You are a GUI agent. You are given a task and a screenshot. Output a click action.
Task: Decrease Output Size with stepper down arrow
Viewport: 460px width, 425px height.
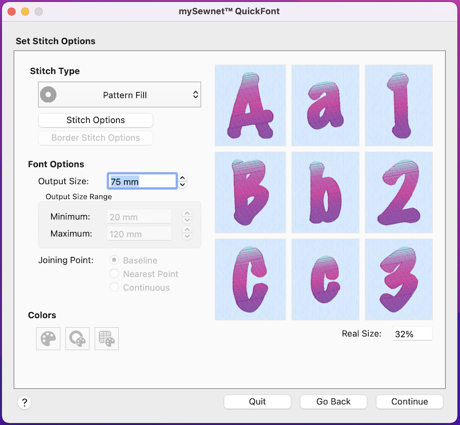tap(182, 185)
